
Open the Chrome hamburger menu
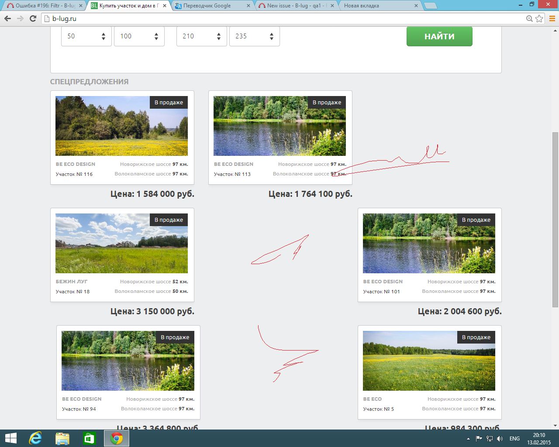[552, 18]
